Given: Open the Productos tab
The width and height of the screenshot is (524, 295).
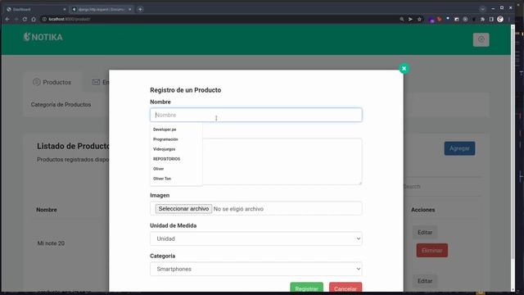Looking at the screenshot, I should pyautogui.click(x=52, y=82).
